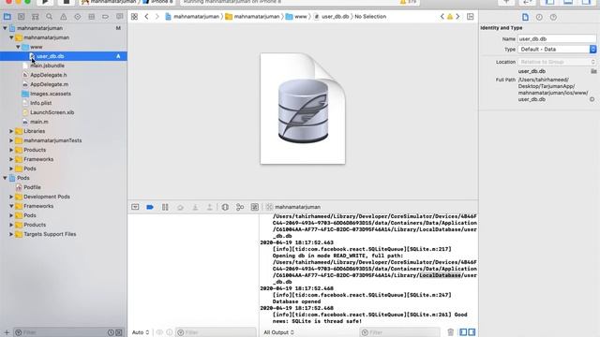
Task: Go back in editor history
Action: click(146, 17)
